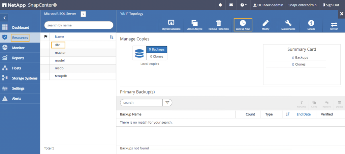Open the help question mark menu

[243, 5]
